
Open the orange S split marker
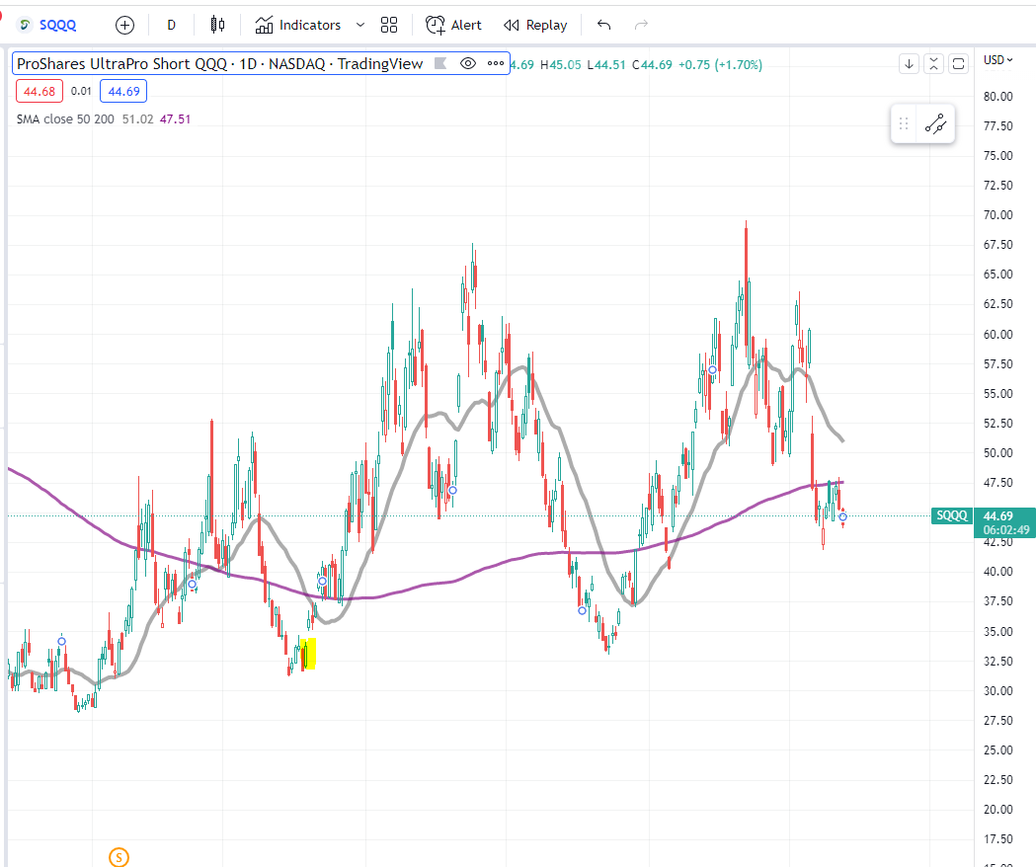pos(119,858)
